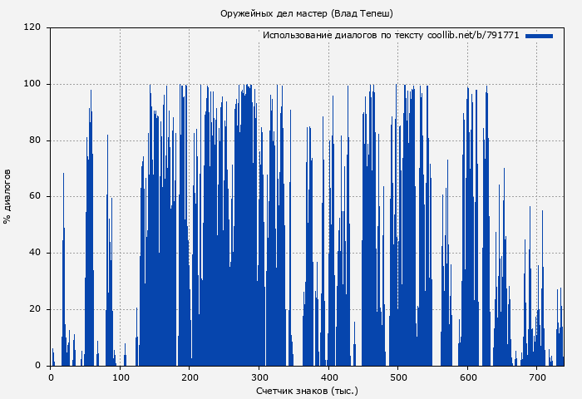Select the x-axis tick label 700

536,377
